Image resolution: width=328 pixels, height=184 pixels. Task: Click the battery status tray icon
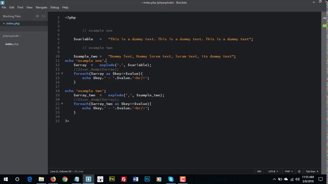(x=280, y=179)
